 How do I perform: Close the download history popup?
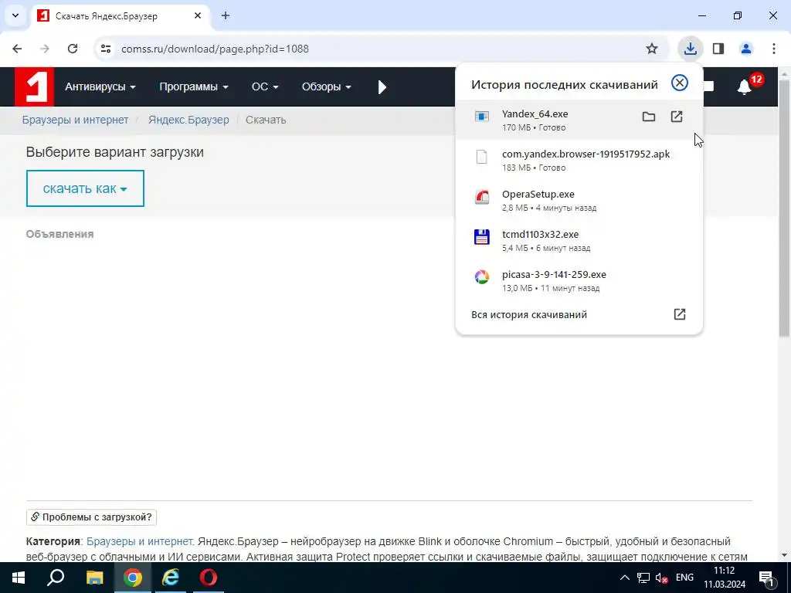coord(680,83)
